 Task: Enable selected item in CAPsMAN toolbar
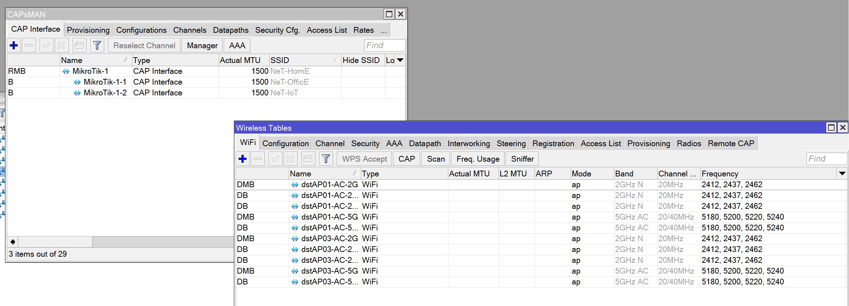click(47, 46)
